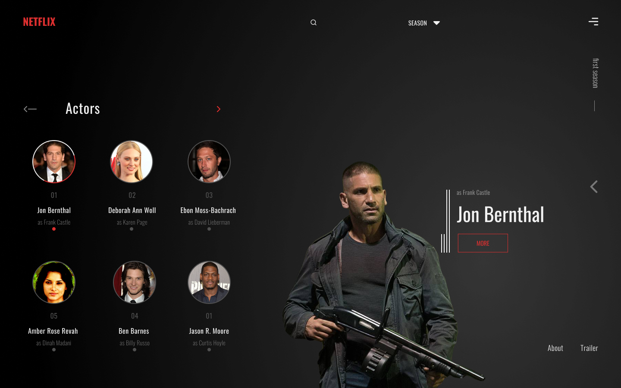This screenshot has width=621, height=388.
Task: Select Deborah Ann Woll's portrait thumbnail
Action: pos(132,162)
